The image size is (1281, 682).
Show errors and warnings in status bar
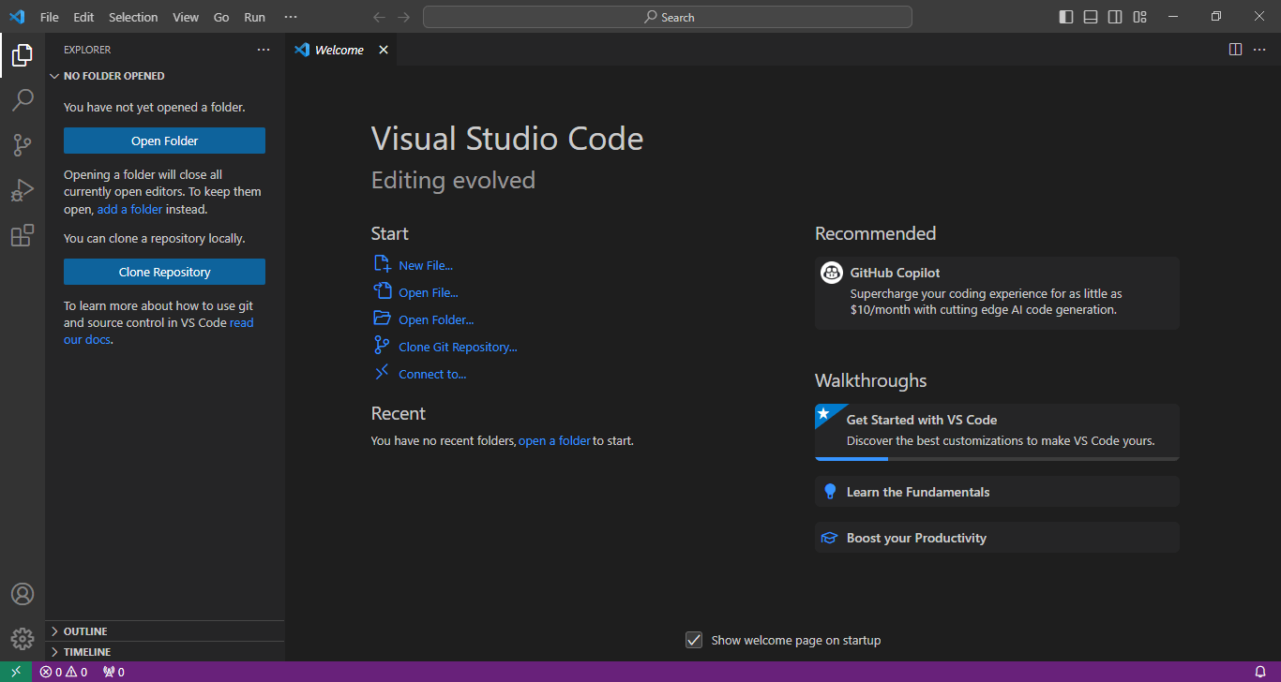click(64, 672)
